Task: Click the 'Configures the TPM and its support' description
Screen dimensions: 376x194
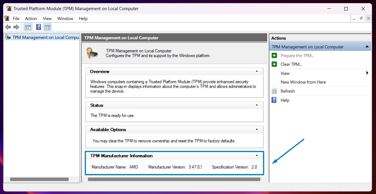Action: pos(158,55)
